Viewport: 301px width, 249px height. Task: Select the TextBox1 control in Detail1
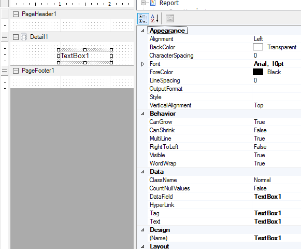85,56
